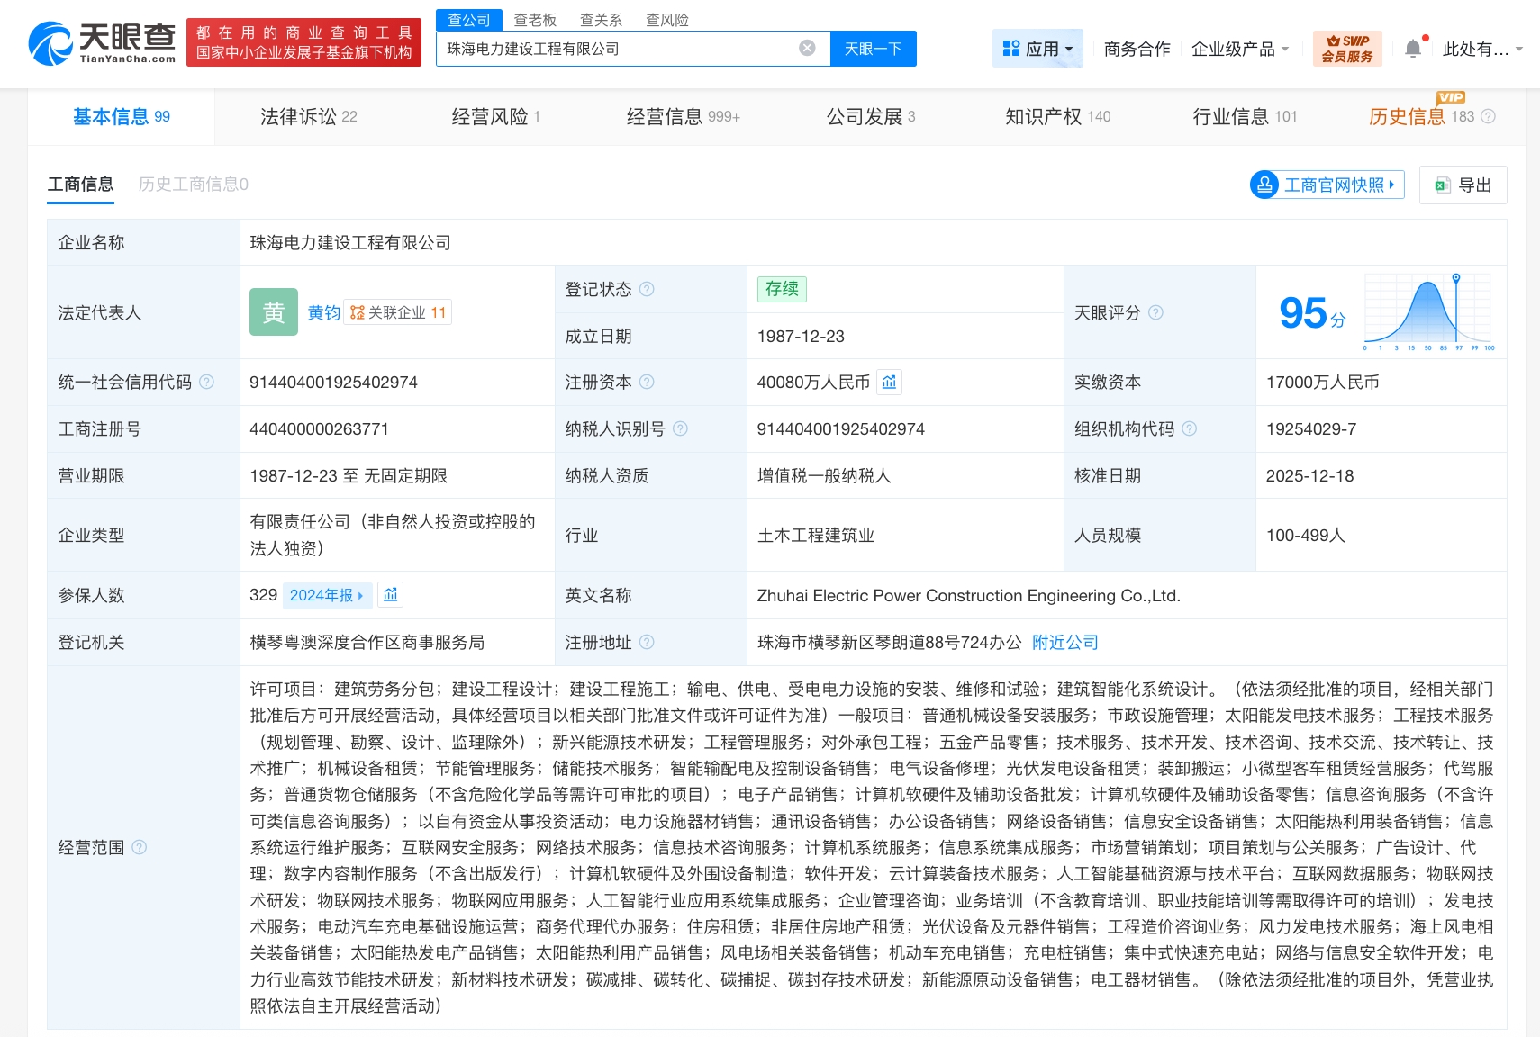Expand the 企业级产品 menu

1239,49
